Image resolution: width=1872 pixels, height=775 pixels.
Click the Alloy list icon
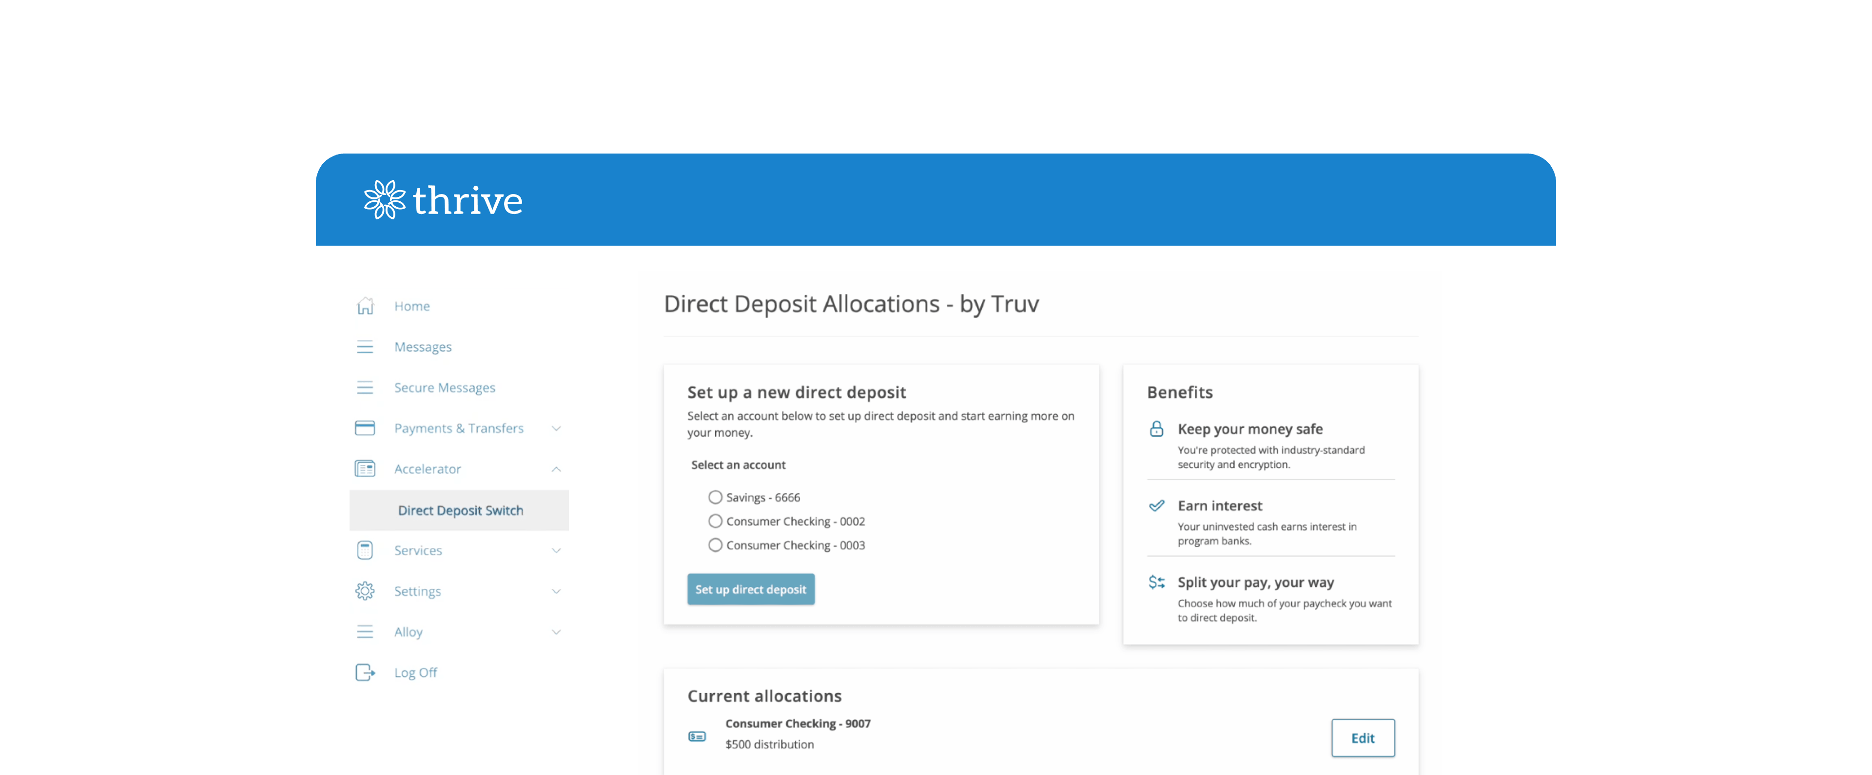click(365, 631)
